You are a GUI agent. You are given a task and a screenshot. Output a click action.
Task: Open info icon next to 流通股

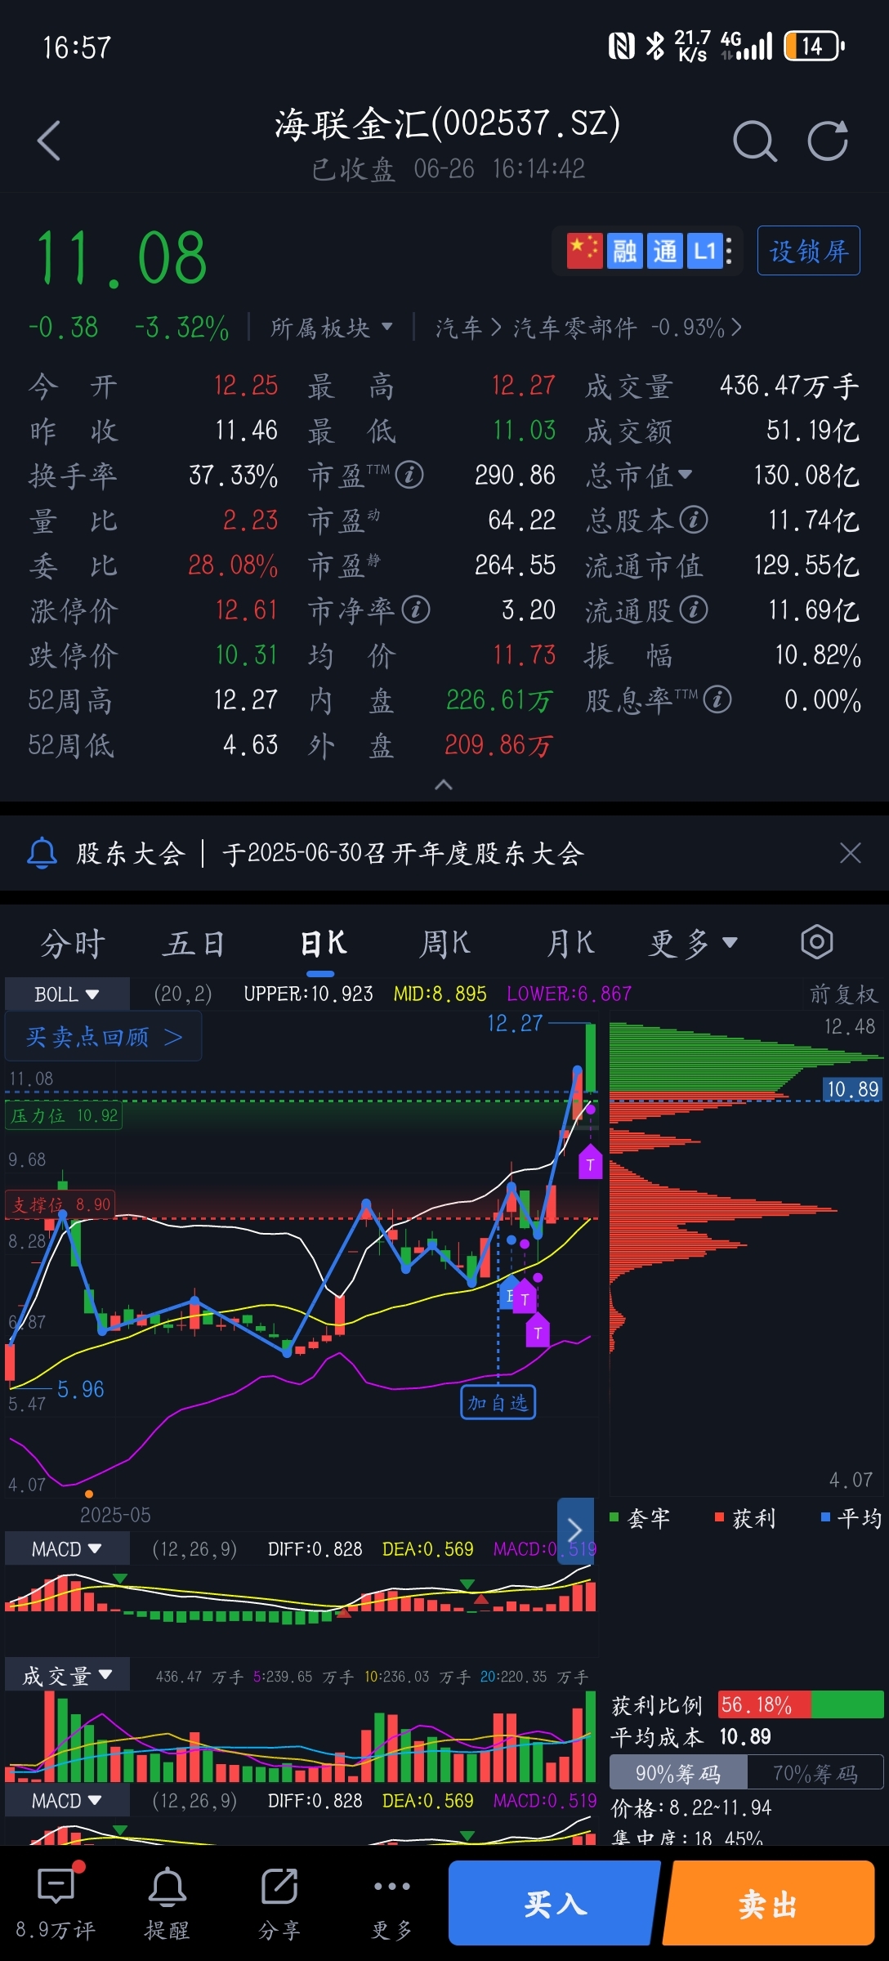click(694, 610)
